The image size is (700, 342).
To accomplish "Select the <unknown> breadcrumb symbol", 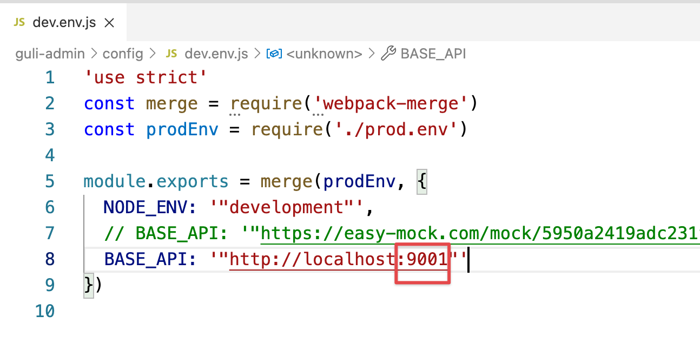I will click(324, 54).
